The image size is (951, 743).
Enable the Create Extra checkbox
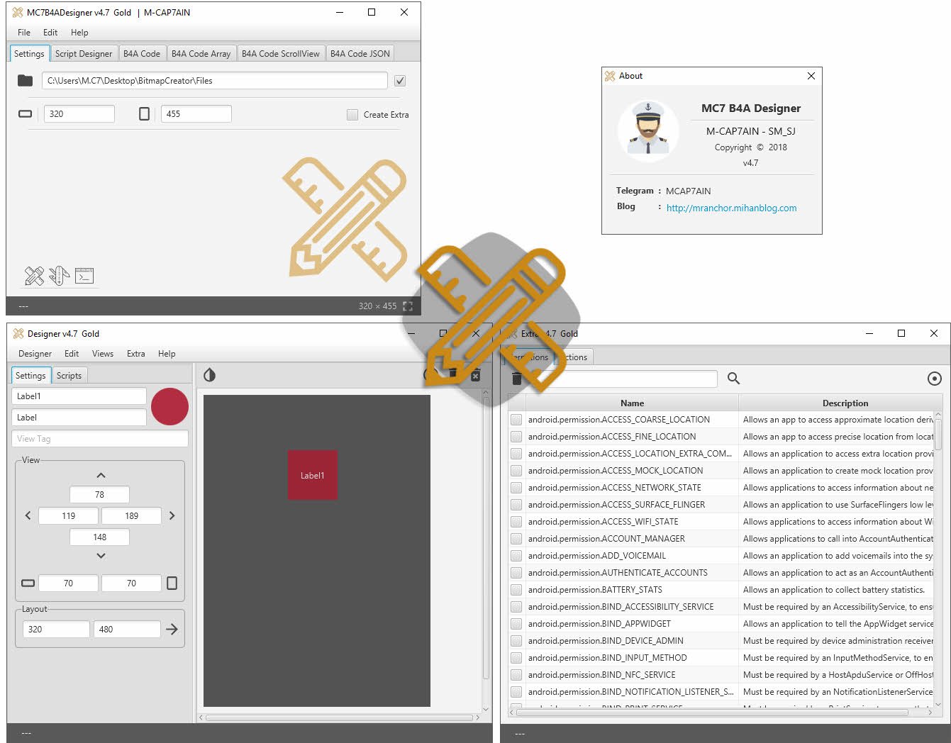pos(352,115)
